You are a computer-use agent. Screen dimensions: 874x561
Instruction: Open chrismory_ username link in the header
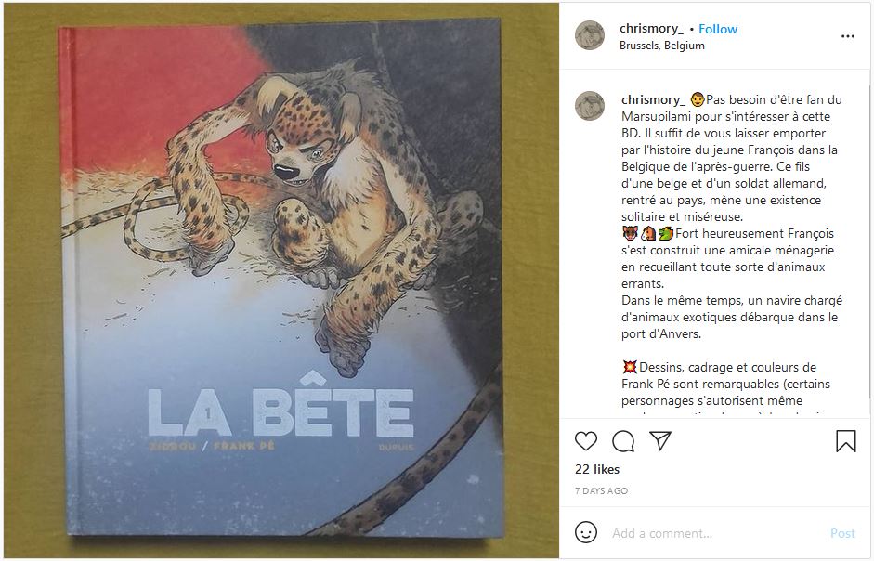(651, 29)
